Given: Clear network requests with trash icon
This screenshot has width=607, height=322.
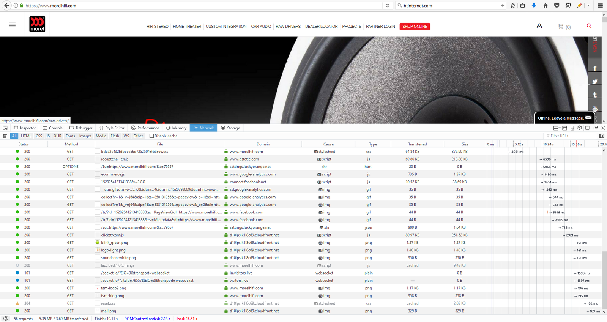Looking at the screenshot, I should [5, 136].
